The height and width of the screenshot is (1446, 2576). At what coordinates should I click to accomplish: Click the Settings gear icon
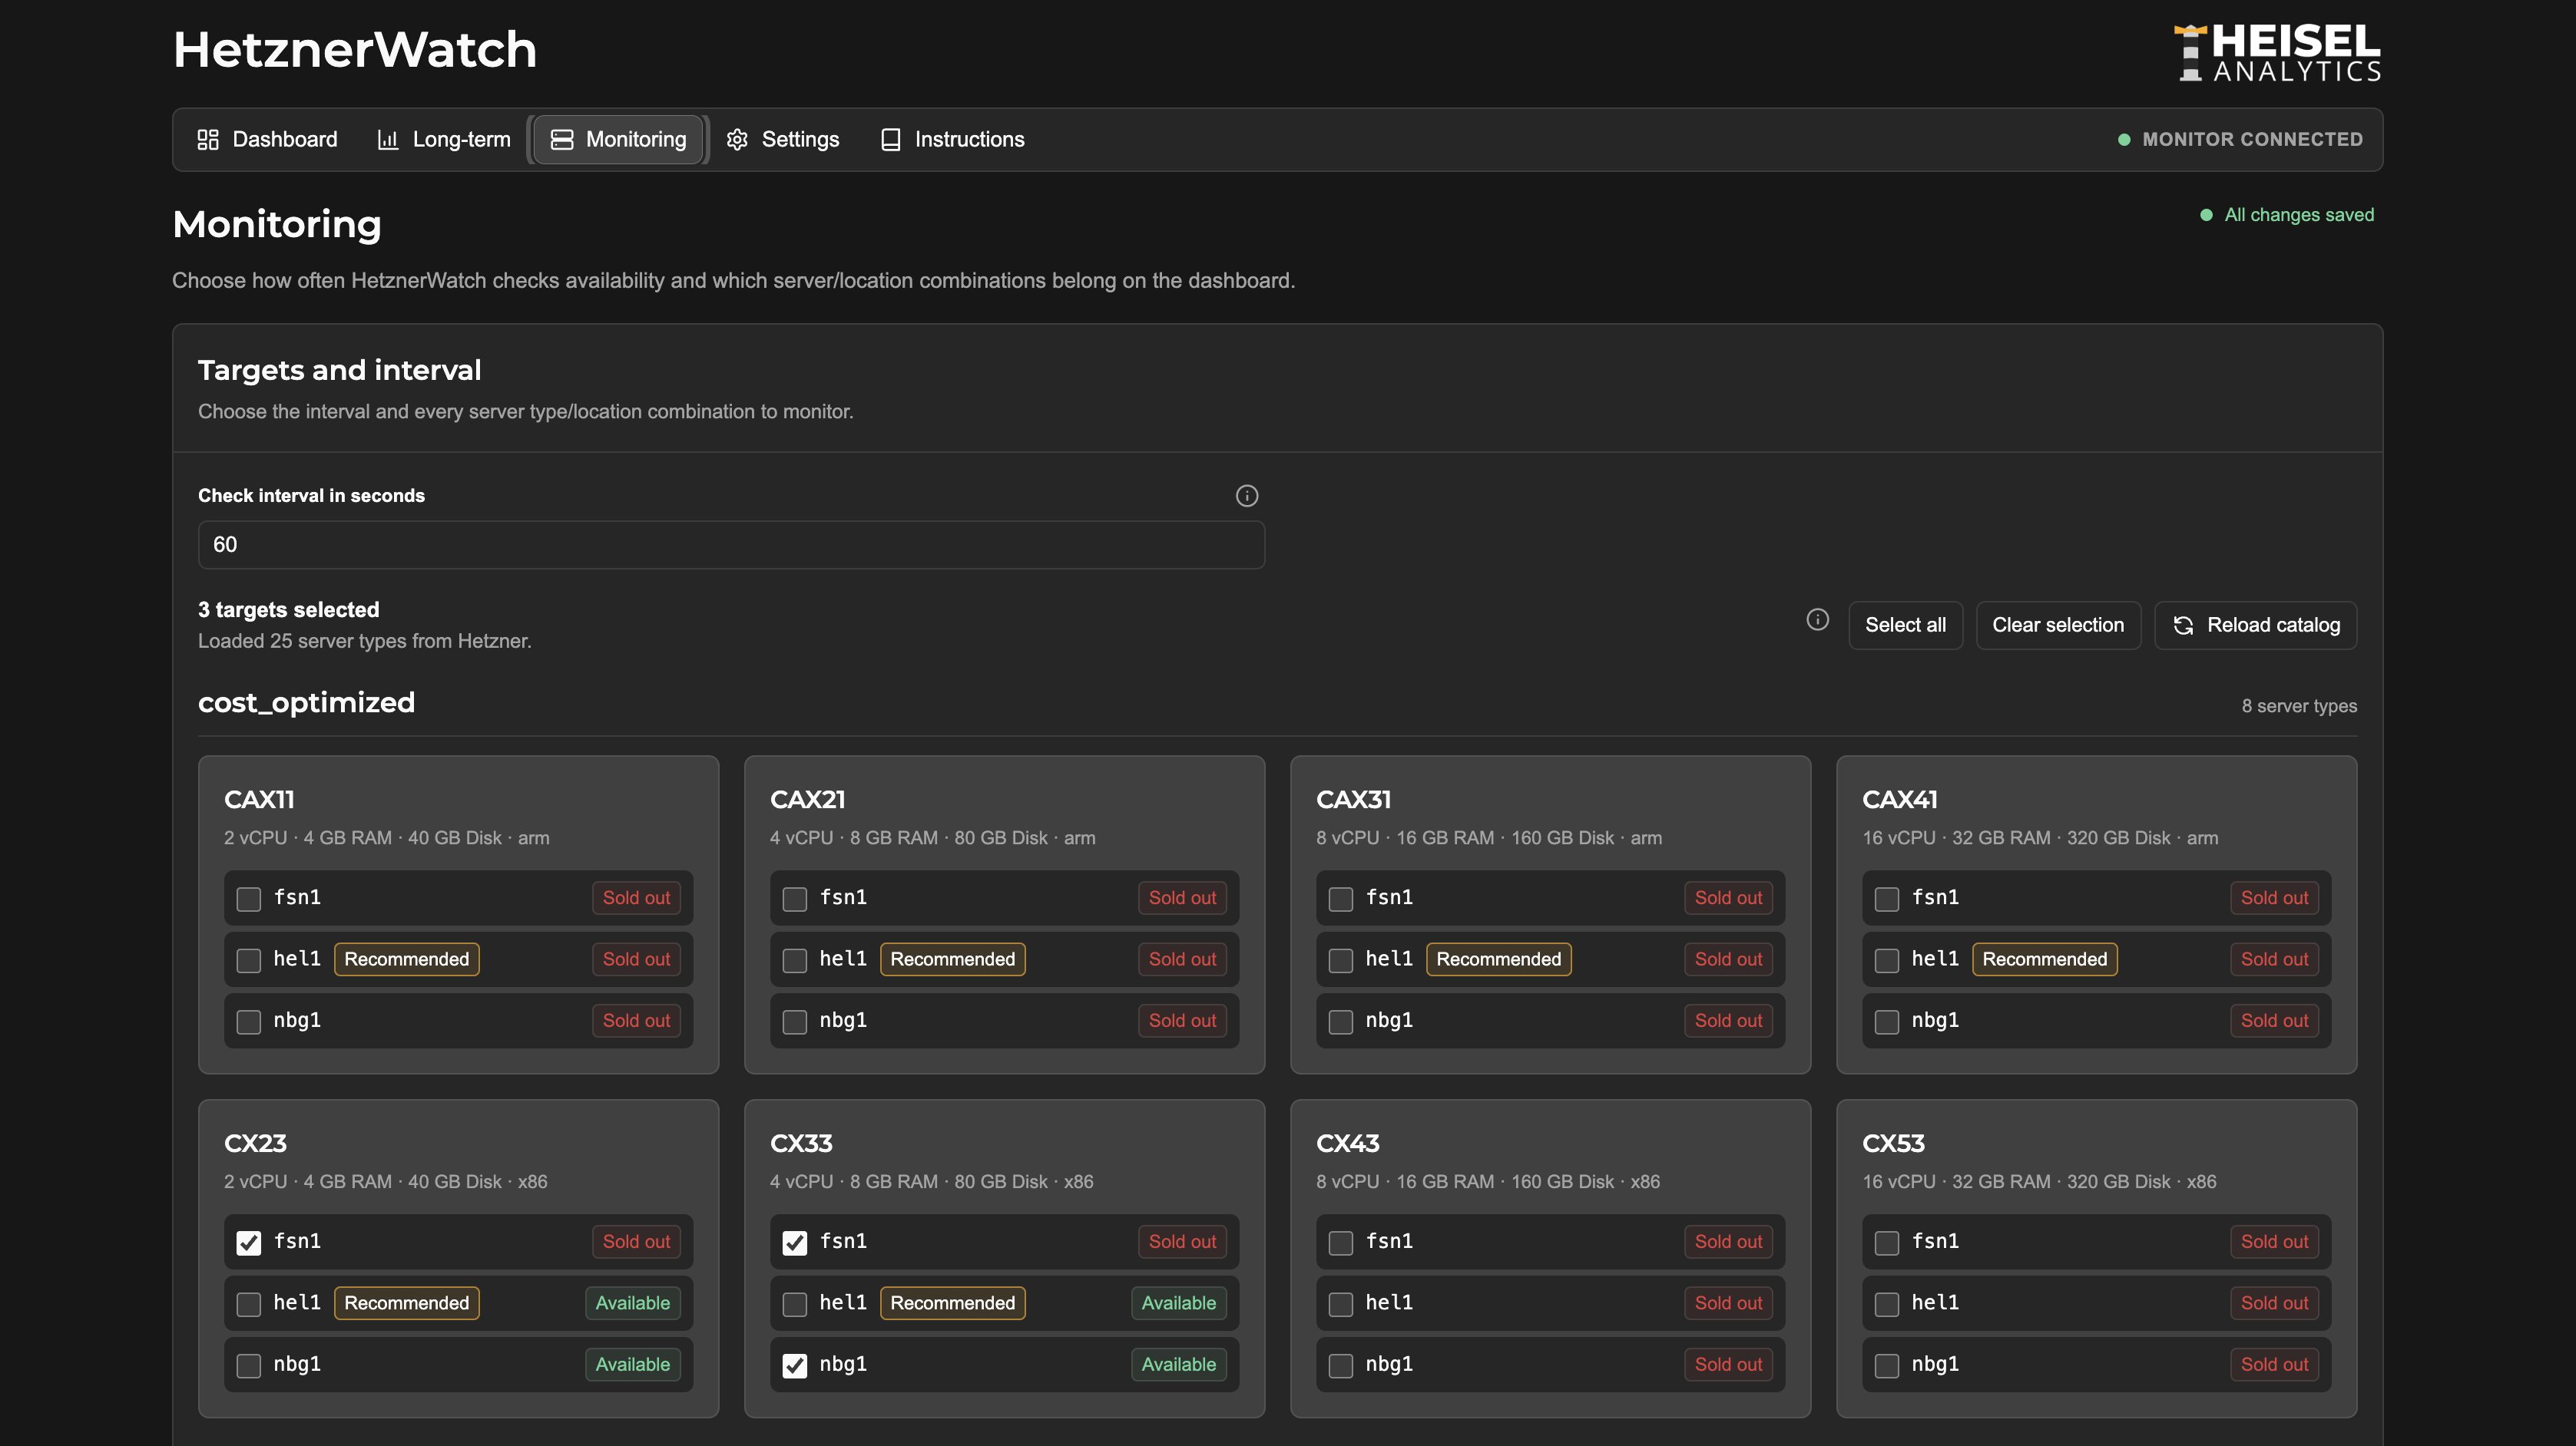click(x=737, y=140)
